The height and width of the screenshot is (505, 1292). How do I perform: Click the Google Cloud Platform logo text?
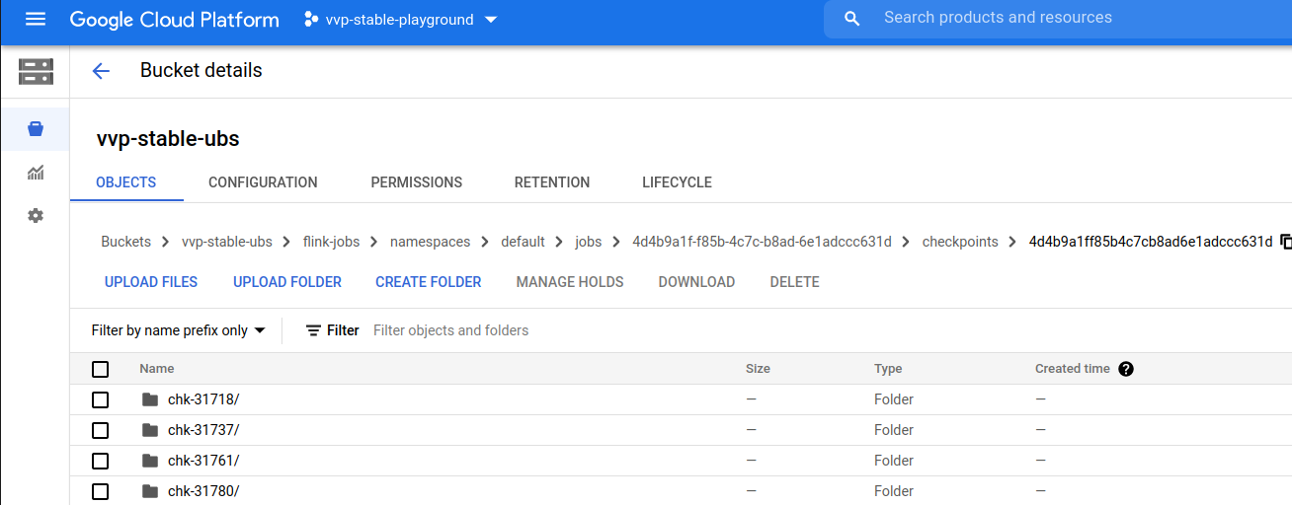coord(175,19)
